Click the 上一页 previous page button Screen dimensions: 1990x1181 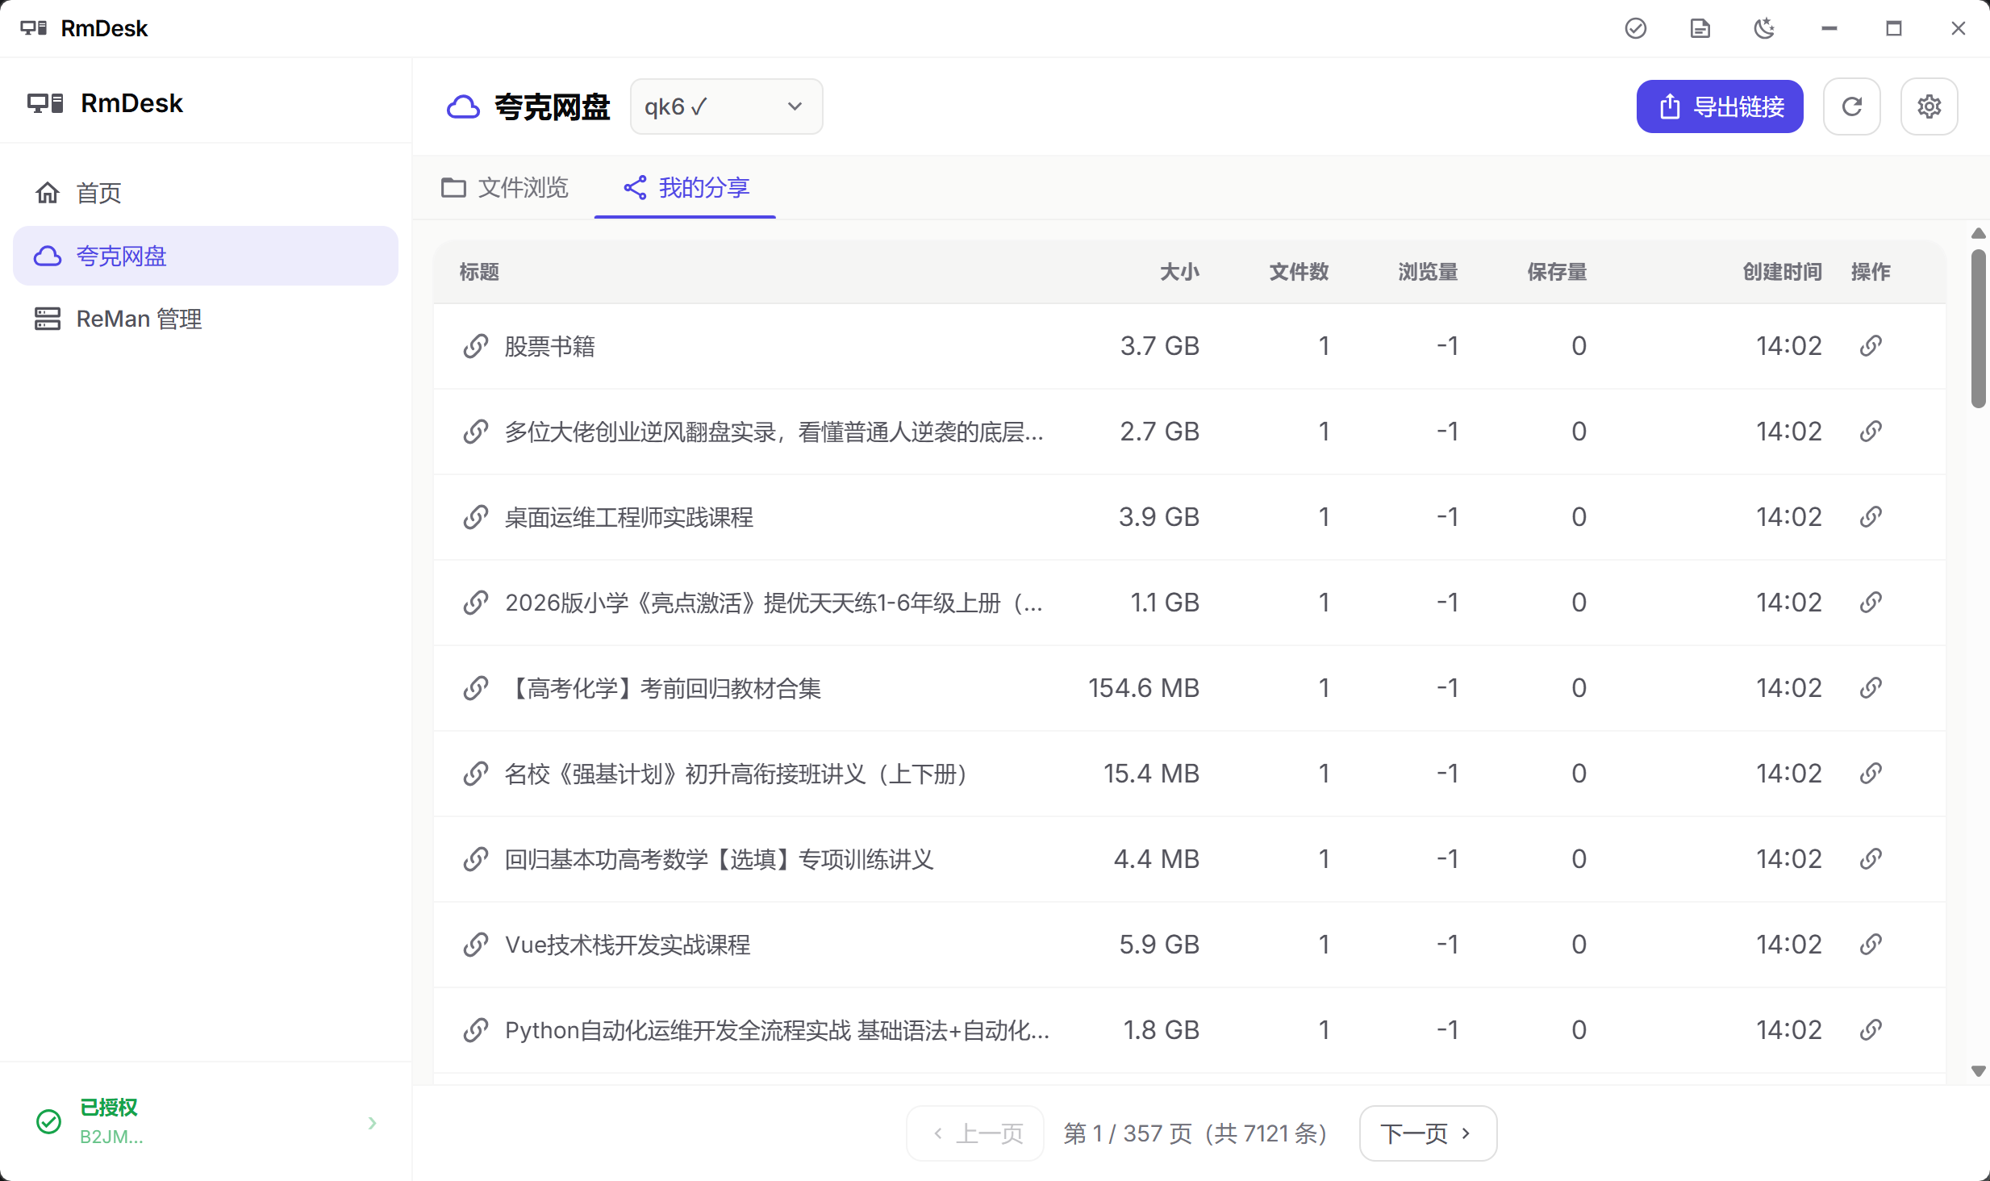tap(975, 1133)
